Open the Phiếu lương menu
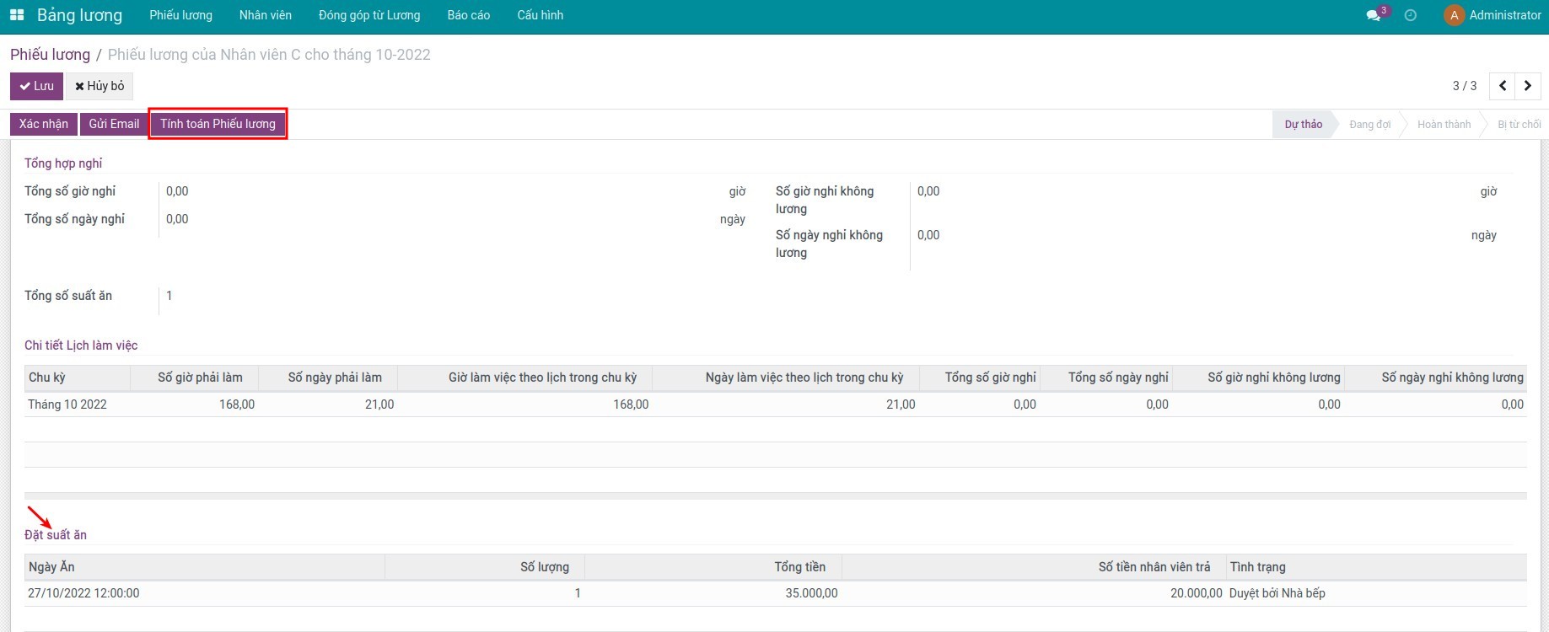Screen dimensions: 1549x632 (x=180, y=15)
